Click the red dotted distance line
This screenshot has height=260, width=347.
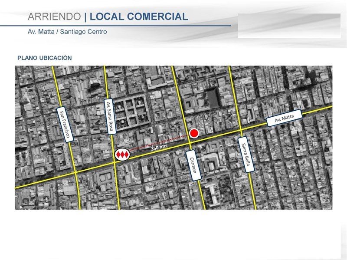159,143
